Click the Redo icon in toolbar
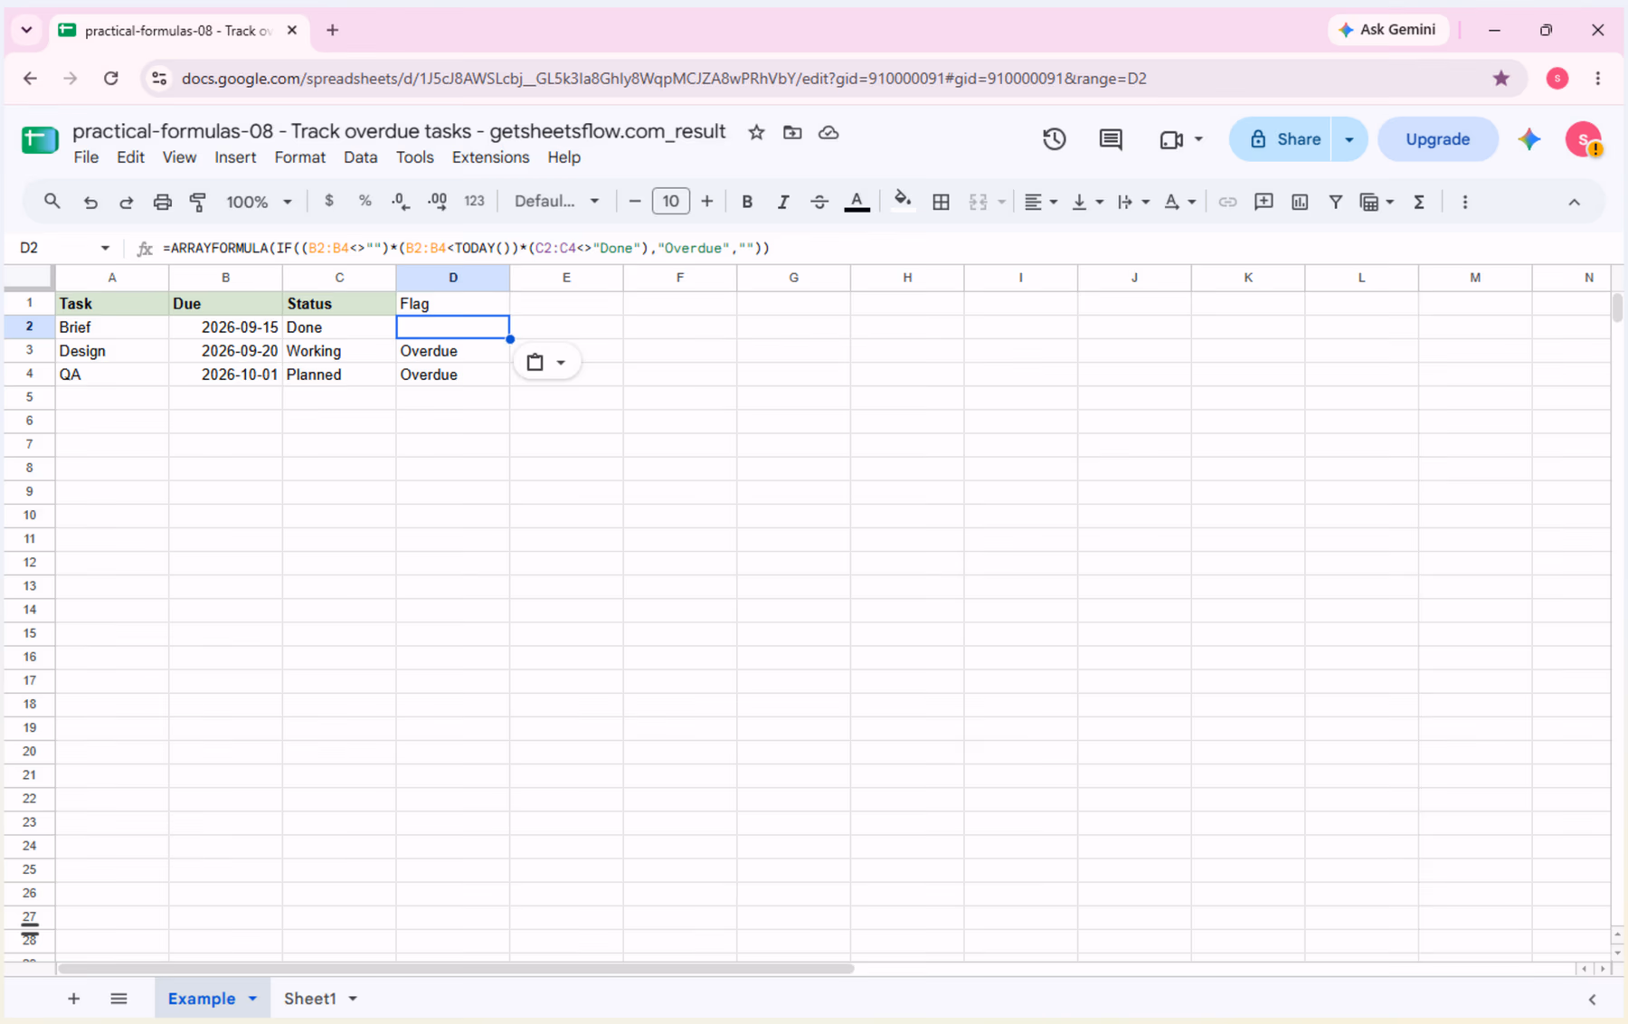This screenshot has width=1628, height=1024. click(126, 202)
